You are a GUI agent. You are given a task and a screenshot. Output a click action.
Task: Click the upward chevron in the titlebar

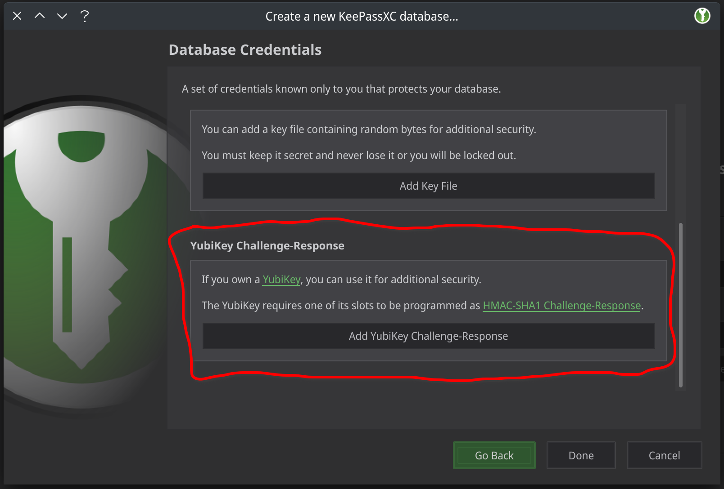(40, 16)
